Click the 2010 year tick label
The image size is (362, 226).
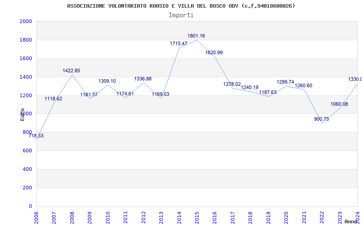click(108, 216)
